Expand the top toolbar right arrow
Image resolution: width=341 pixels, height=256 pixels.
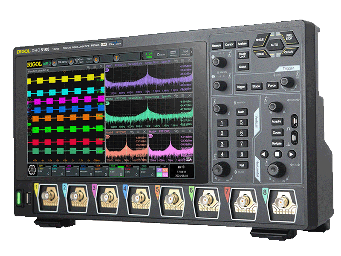[191, 52]
